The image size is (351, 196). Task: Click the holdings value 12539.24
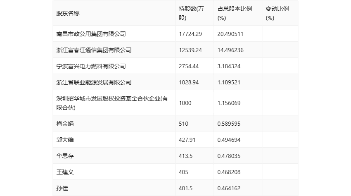click(x=190, y=50)
